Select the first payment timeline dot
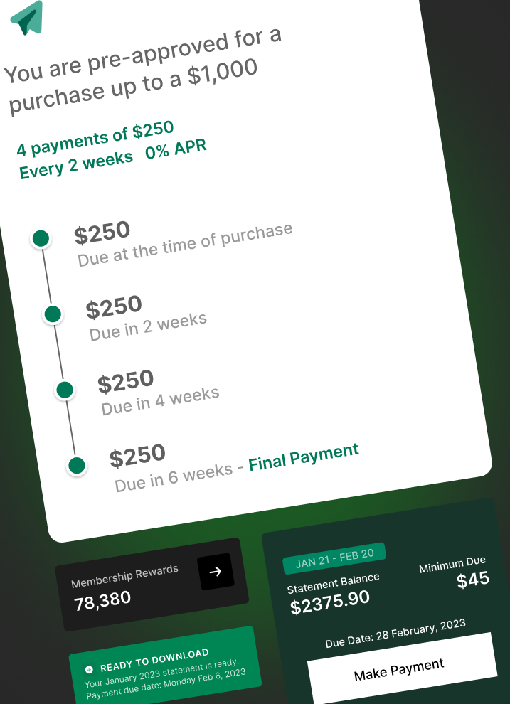510x704 pixels. point(41,238)
